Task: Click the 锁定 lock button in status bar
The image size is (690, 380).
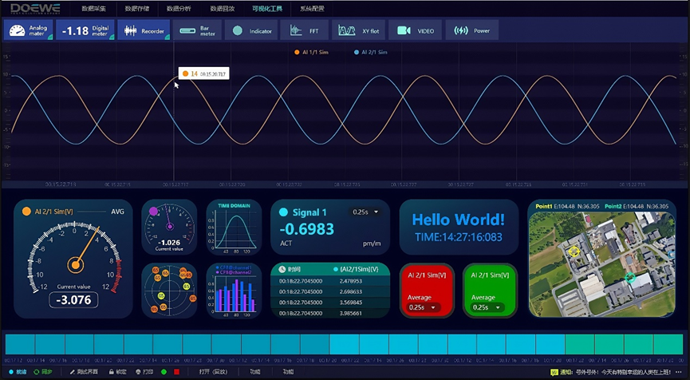Action: tap(117, 372)
